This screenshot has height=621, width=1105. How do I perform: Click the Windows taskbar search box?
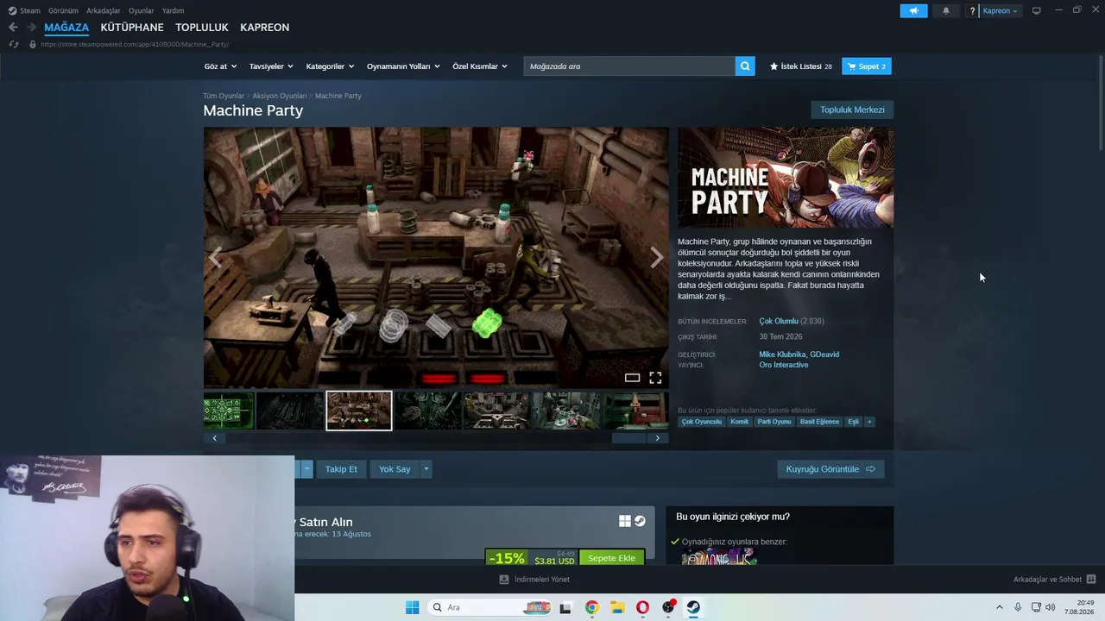[489, 607]
